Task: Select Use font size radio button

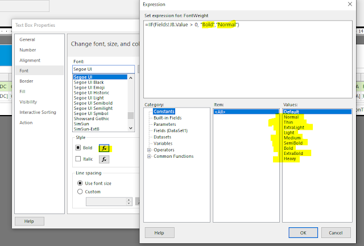Action: pyautogui.click(x=80, y=183)
